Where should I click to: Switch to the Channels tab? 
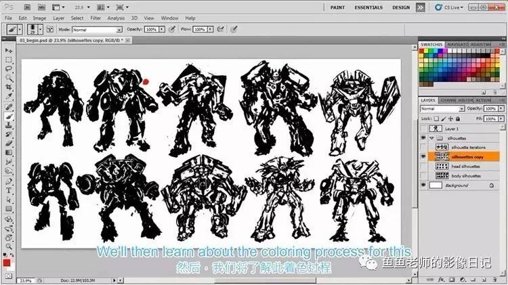click(448, 100)
